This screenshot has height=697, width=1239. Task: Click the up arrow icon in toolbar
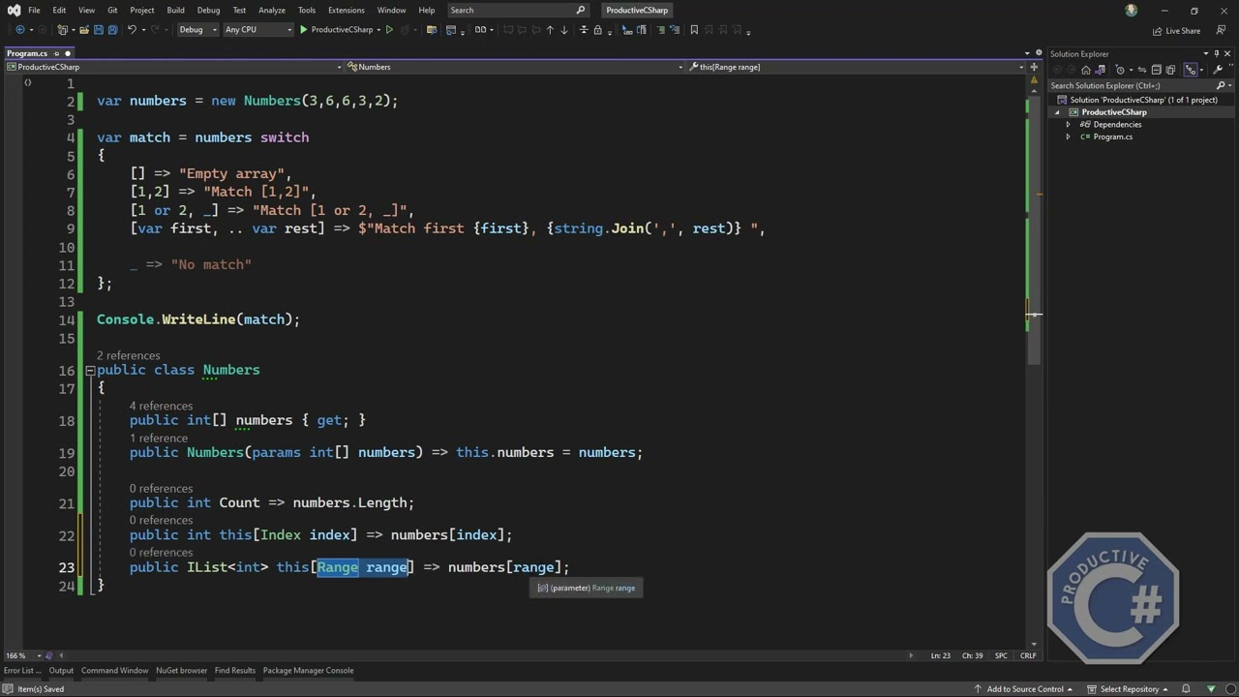[x=550, y=29]
